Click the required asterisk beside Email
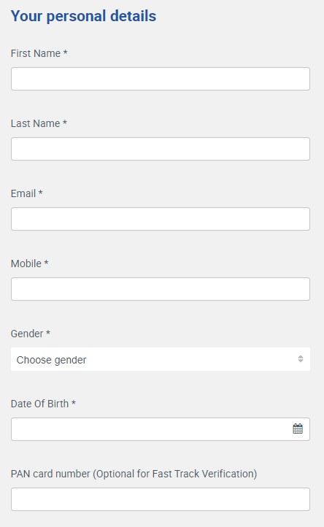This screenshot has width=324, height=527. (x=40, y=193)
